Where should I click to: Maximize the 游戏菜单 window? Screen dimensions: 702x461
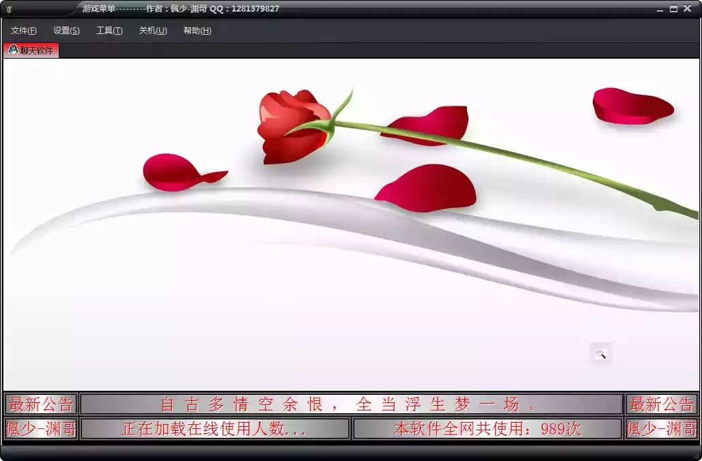(x=673, y=9)
